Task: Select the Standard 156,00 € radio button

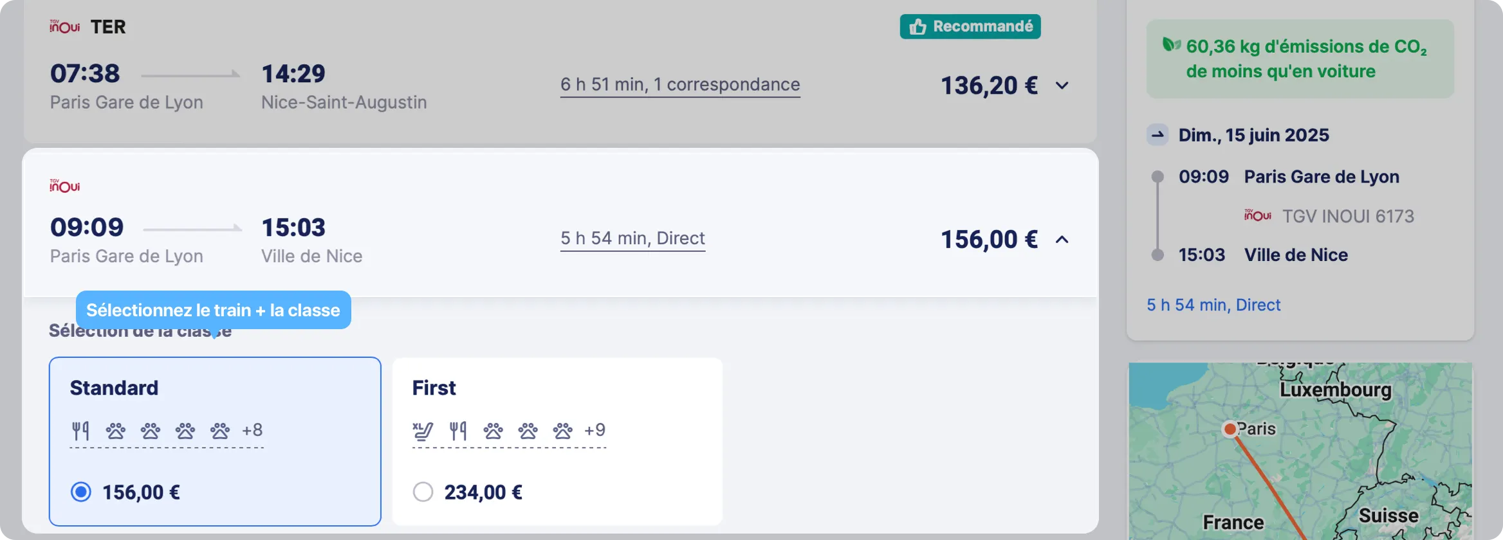Action: [81, 492]
